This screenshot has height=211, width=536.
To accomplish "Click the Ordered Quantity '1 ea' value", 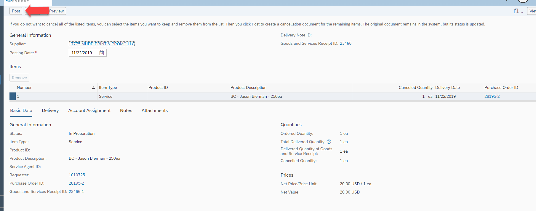I will tap(344, 133).
